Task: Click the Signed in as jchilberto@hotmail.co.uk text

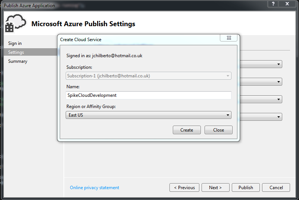Action: [x=104, y=56]
